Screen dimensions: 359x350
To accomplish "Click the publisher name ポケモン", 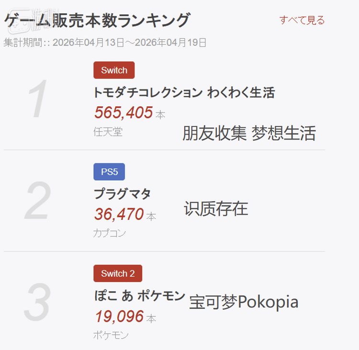I will [x=111, y=335].
